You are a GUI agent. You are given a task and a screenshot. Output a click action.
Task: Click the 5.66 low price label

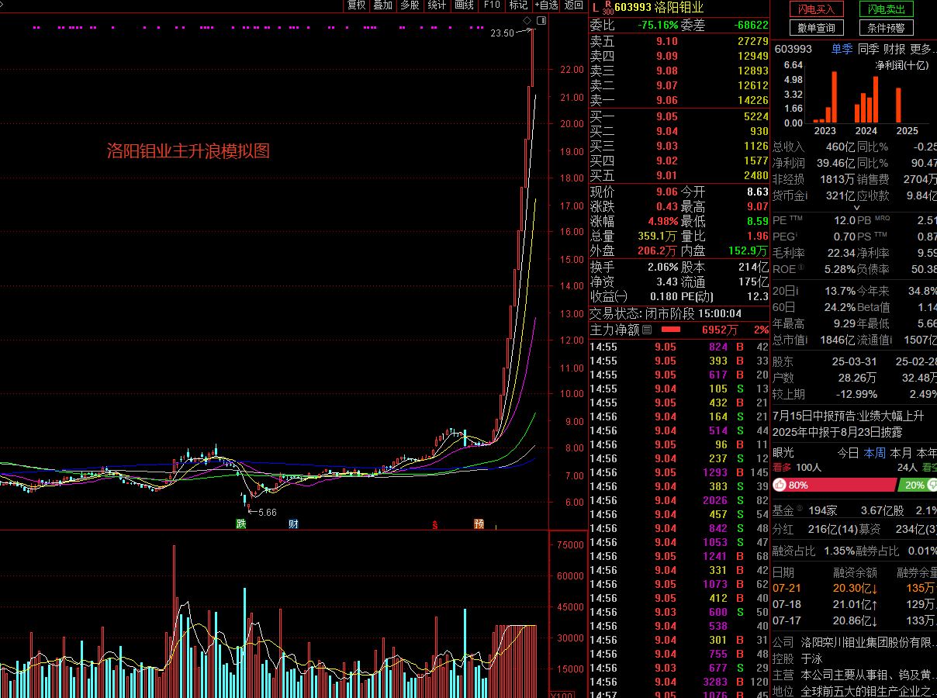(267, 513)
